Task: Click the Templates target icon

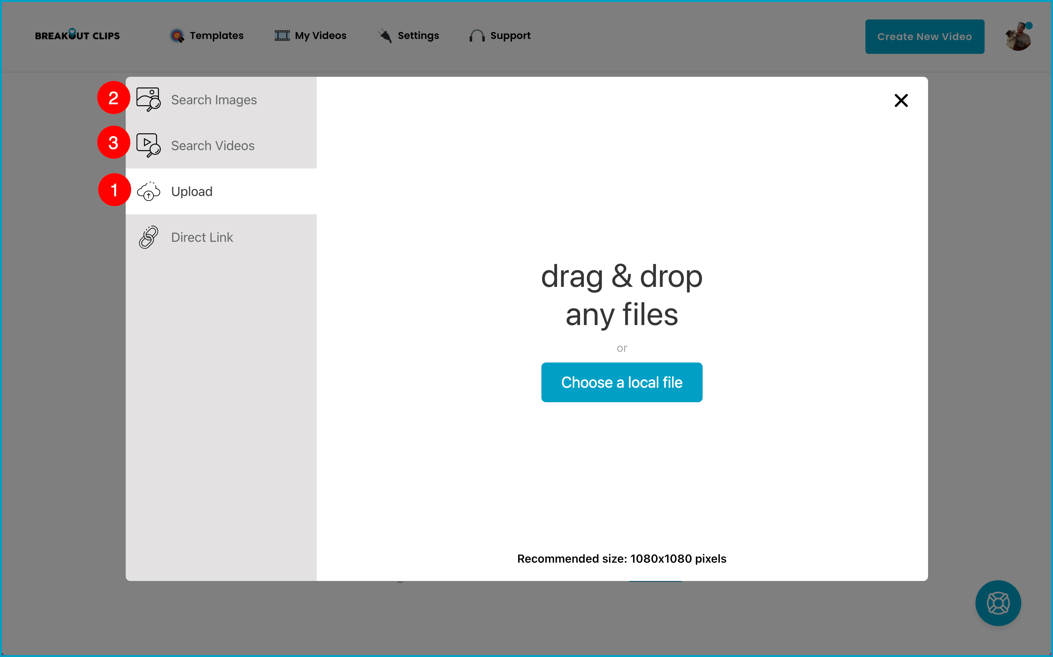Action: pos(177,36)
